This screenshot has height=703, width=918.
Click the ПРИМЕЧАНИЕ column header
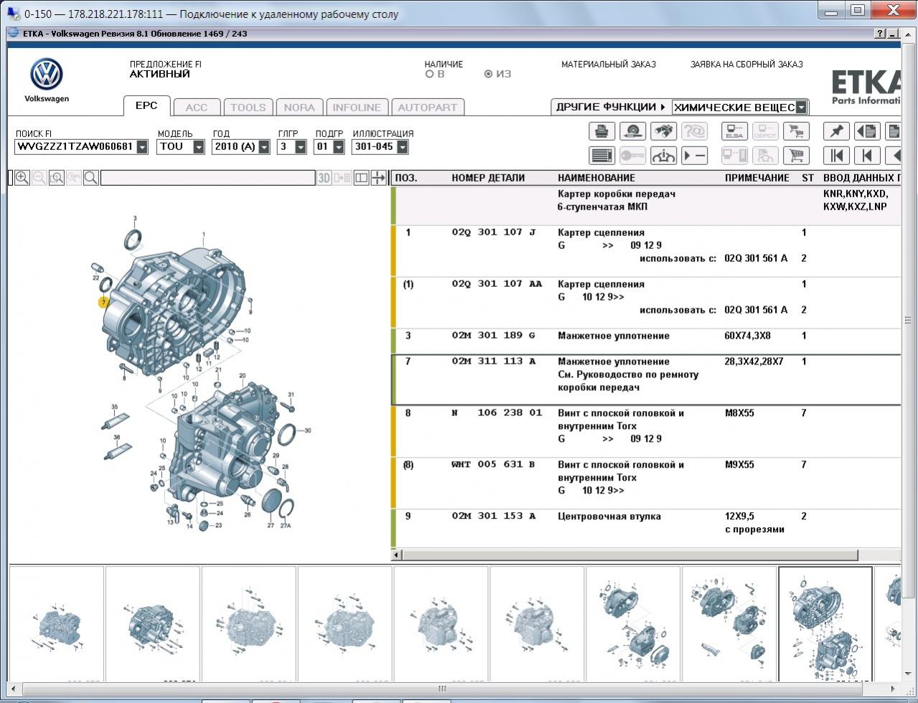coord(757,178)
